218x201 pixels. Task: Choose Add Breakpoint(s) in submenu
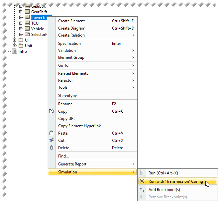coord(178,190)
